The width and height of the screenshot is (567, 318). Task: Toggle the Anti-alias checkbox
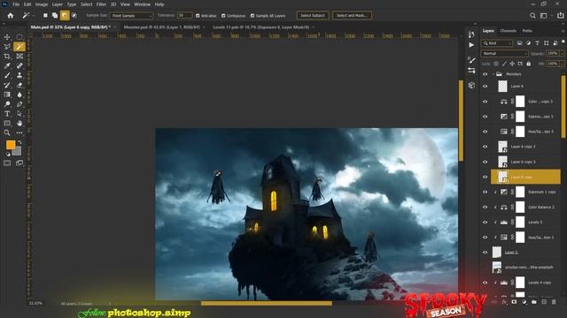click(x=198, y=16)
